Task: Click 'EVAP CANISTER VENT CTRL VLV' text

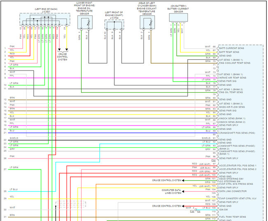Action: coord(238,199)
